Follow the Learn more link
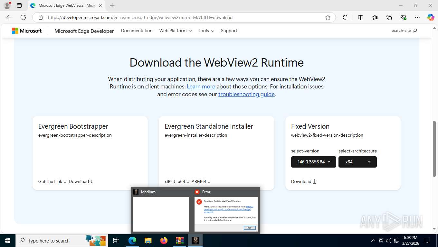This screenshot has width=438, height=247. pos(201,87)
